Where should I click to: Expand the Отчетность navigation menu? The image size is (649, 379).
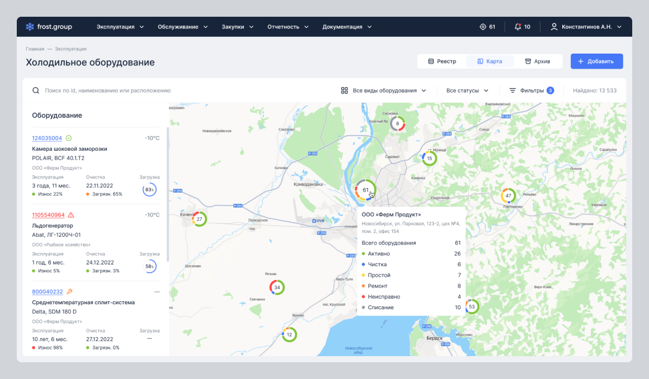[x=288, y=27]
